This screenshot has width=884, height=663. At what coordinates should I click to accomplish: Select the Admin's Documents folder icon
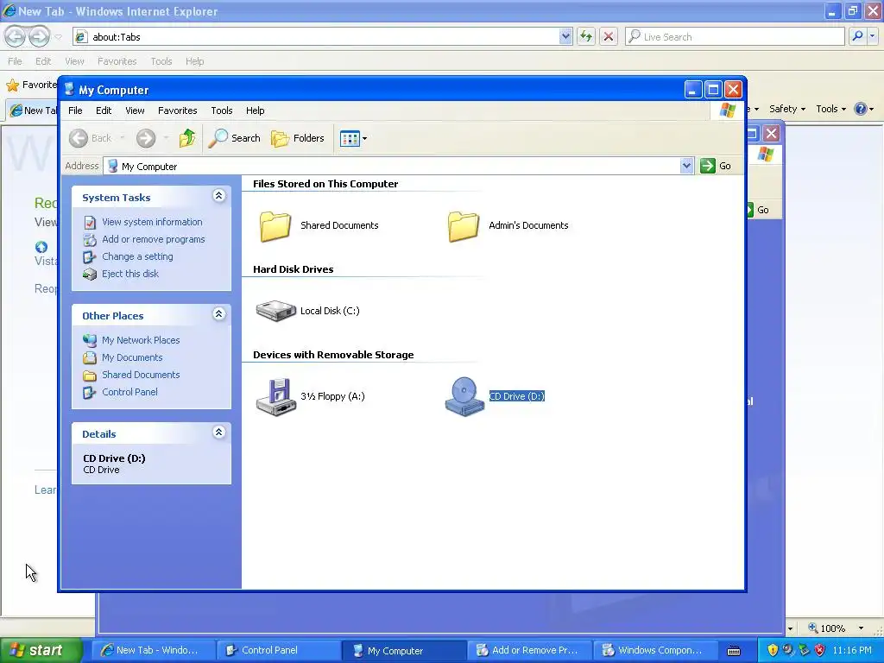pyautogui.click(x=464, y=226)
